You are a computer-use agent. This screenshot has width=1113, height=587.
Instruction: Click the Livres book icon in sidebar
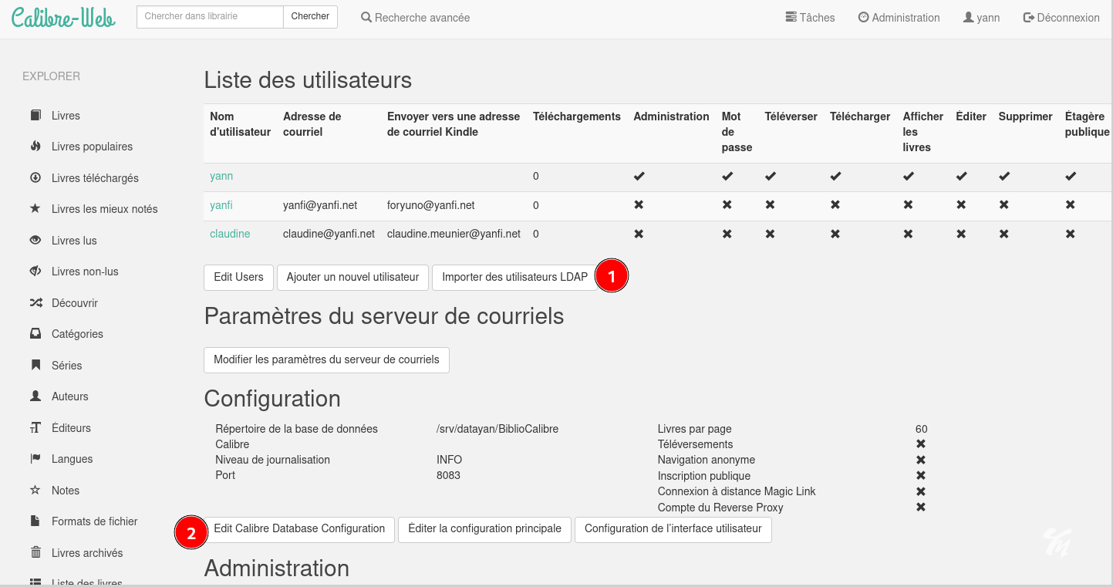(35, 116)
